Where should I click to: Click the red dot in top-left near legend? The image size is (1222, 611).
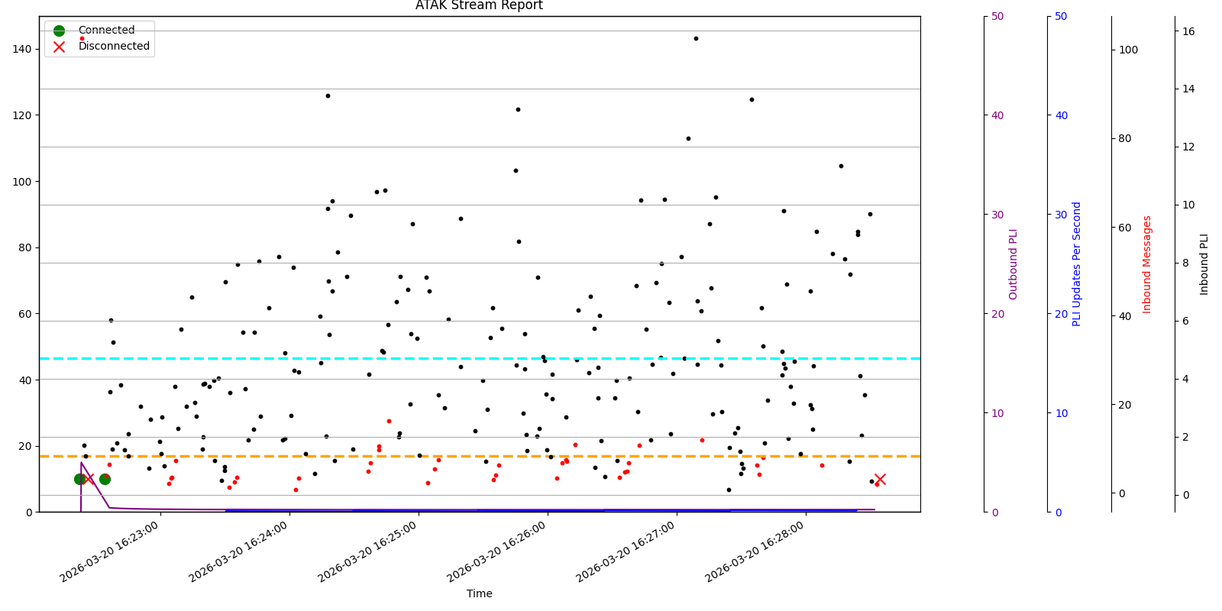point(82,38)
